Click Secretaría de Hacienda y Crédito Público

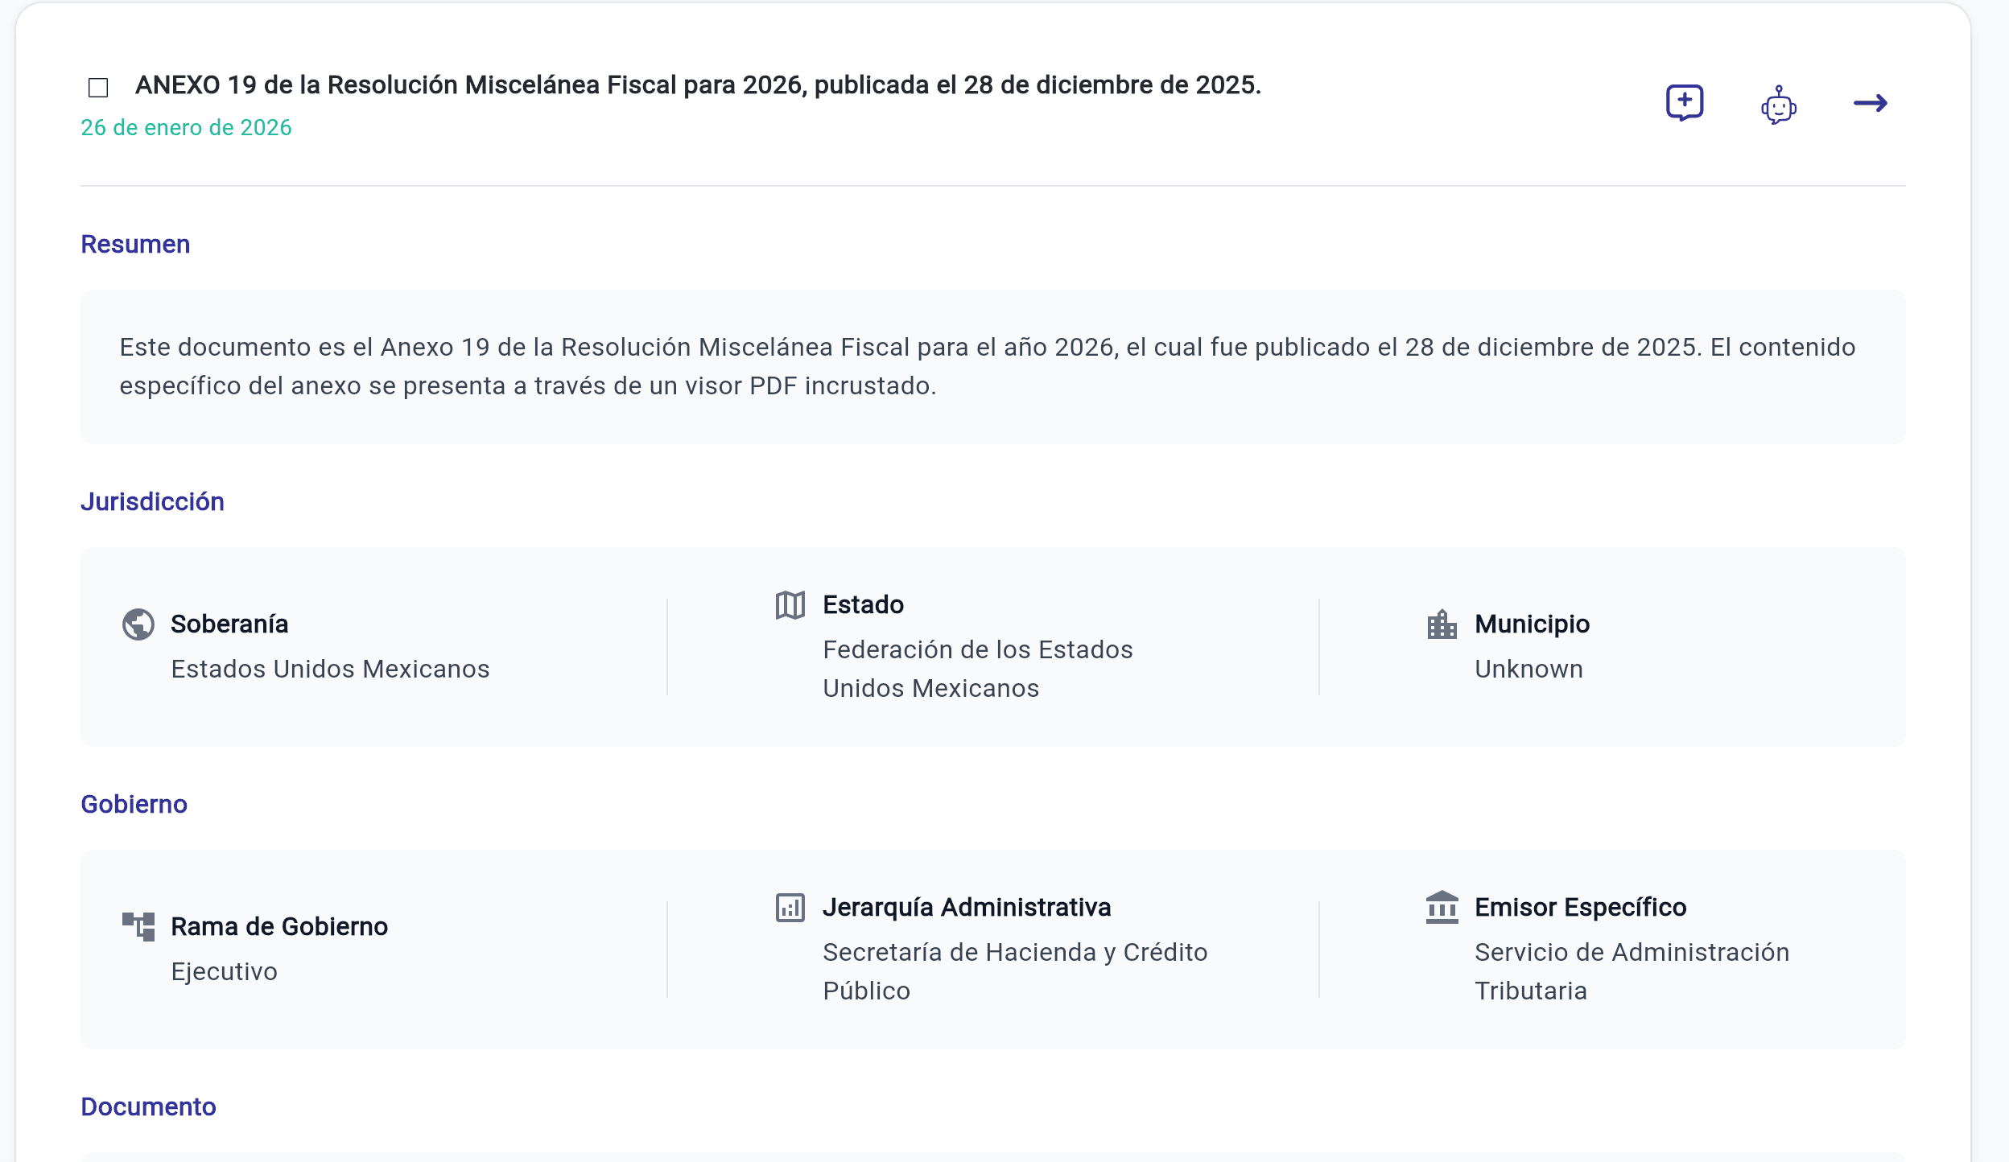click(x=1014, y=971)
